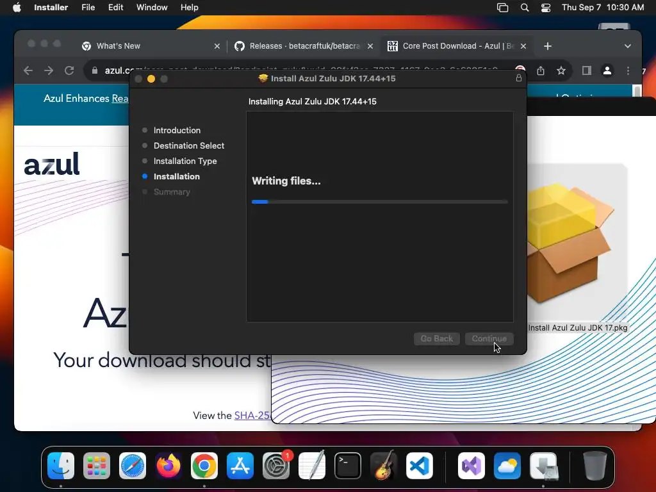Close the Core Post Download tab
Screen dimensions: 656x492
coord(523,46)
